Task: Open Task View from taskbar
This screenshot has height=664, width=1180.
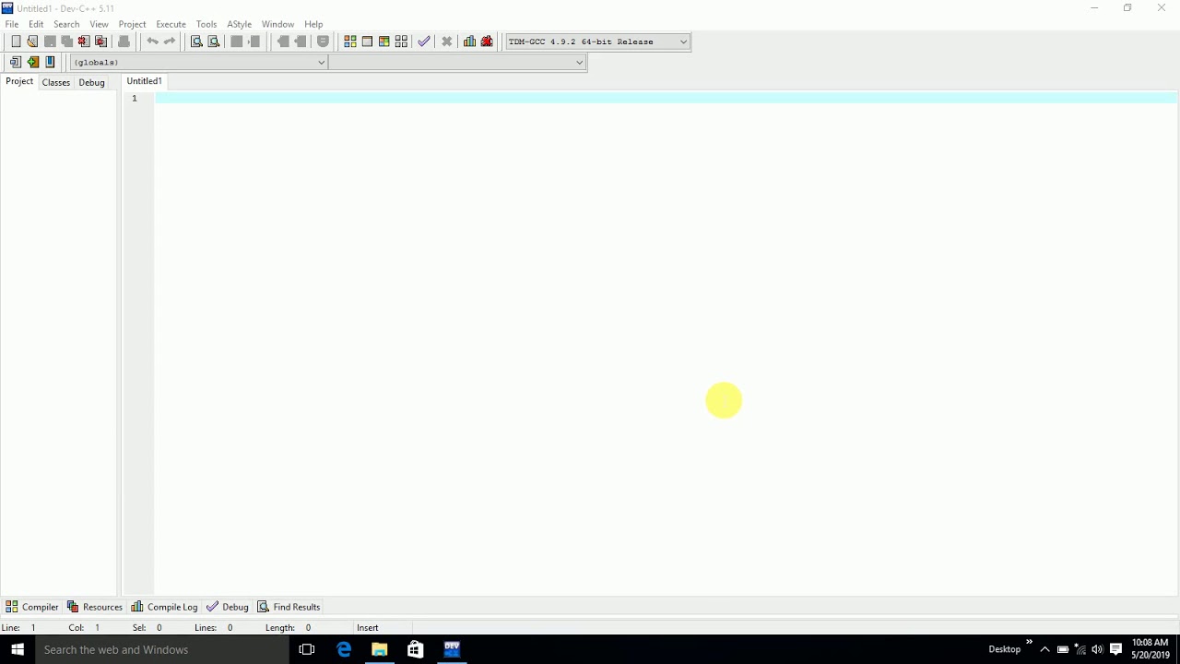Action: point(307,649)
